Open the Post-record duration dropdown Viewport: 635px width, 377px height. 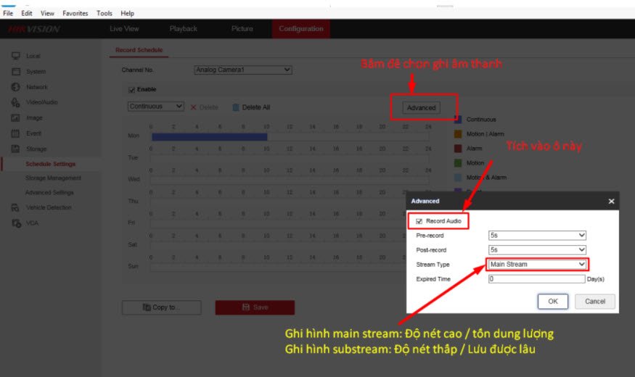click(537, 250)
